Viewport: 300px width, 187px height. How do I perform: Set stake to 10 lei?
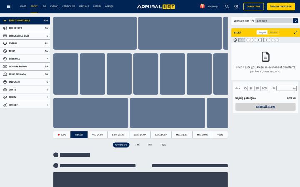(245, 89)
